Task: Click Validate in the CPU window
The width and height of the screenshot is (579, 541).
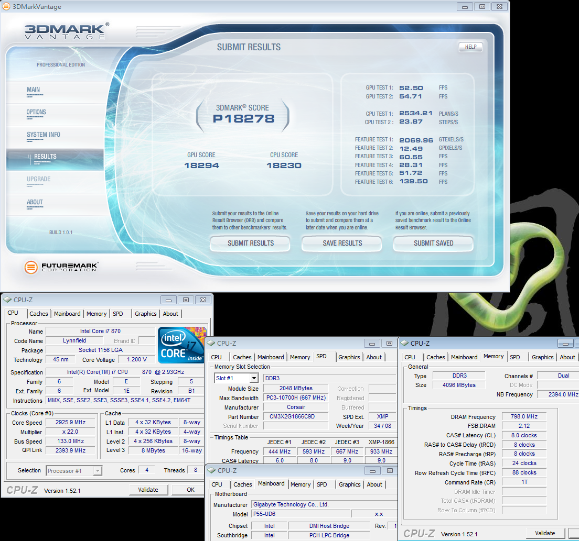Action: tap(148, 490)
